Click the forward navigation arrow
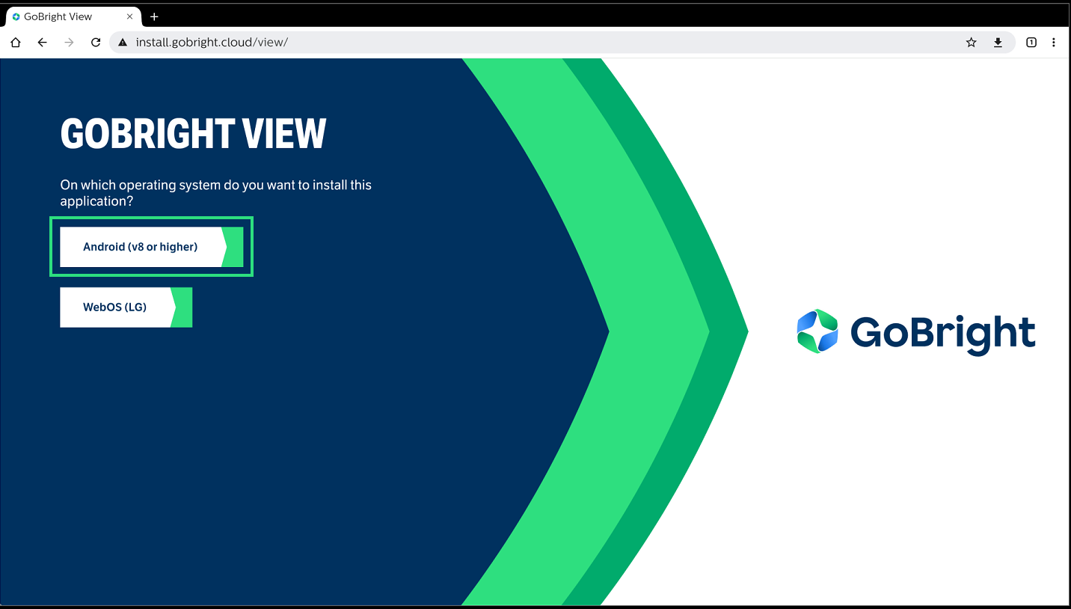This screenshot has height=609, width=1071. (x=69, y=43)
